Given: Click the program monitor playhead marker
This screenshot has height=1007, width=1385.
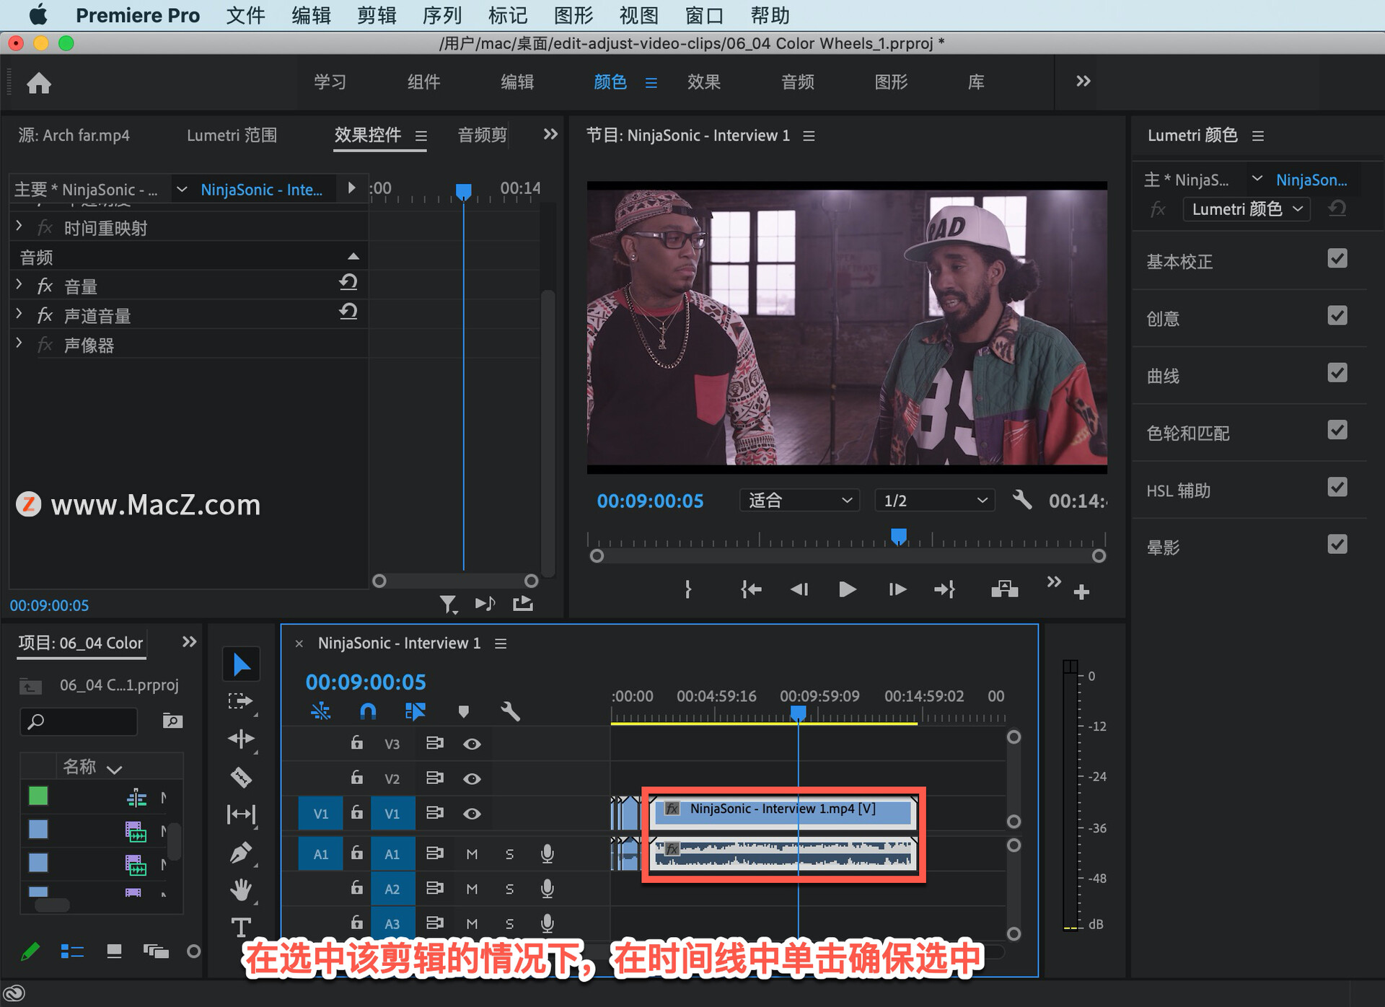Looking at the screenshot, I should coord(898,536).
